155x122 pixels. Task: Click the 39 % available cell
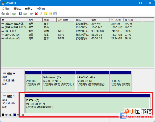coord(128,38)
